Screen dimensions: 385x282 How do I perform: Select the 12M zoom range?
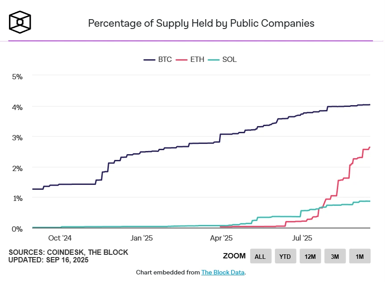310,256
